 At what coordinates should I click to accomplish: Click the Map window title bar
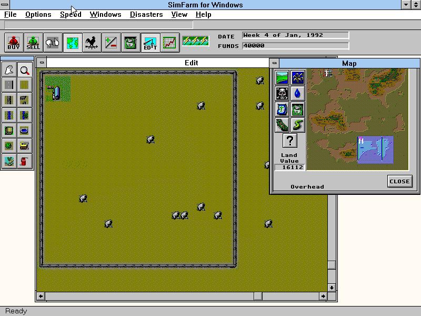349,63
